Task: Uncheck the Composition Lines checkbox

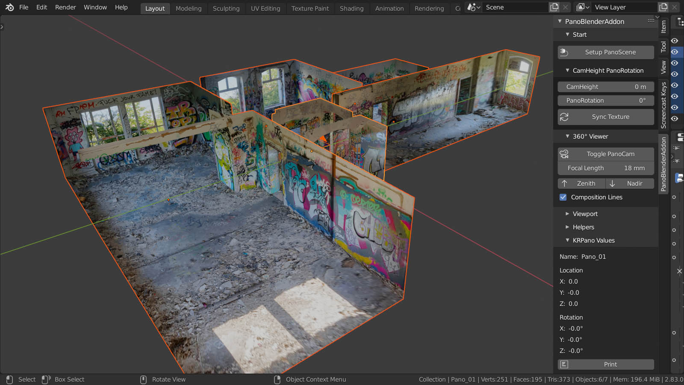Action: [563, 197]
